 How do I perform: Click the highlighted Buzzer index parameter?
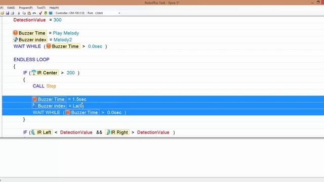tap(49, 106)
